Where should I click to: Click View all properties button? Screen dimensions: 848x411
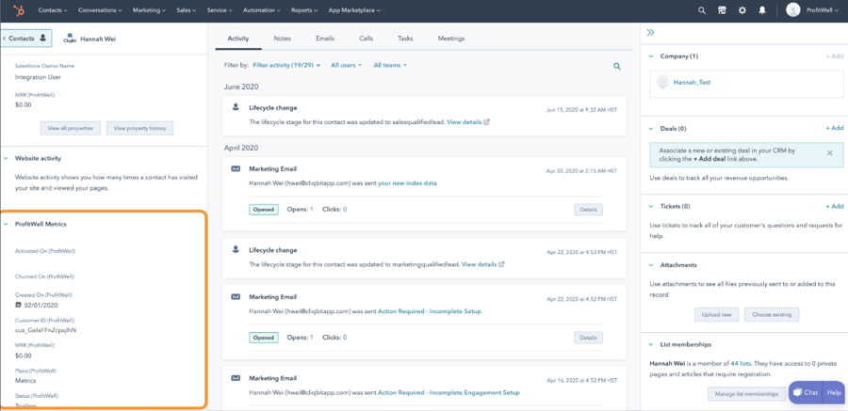click(71, 128)
